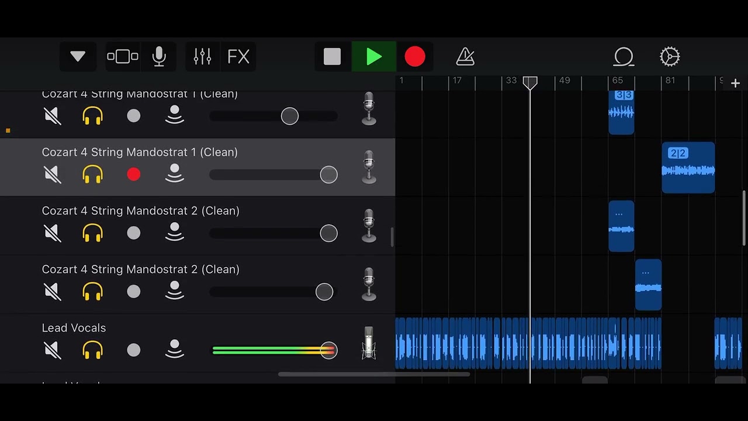
Task: Start playback with the green Play button
Action: click(374, 57)
